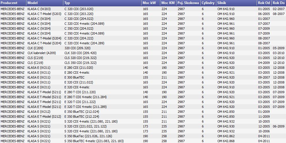Select the E 300 BlueTEC cell

coord(74,77)
